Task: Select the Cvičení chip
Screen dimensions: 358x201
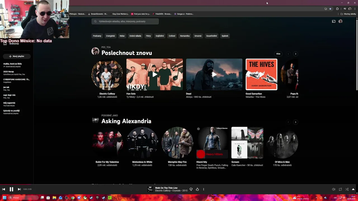Action: 172,36
